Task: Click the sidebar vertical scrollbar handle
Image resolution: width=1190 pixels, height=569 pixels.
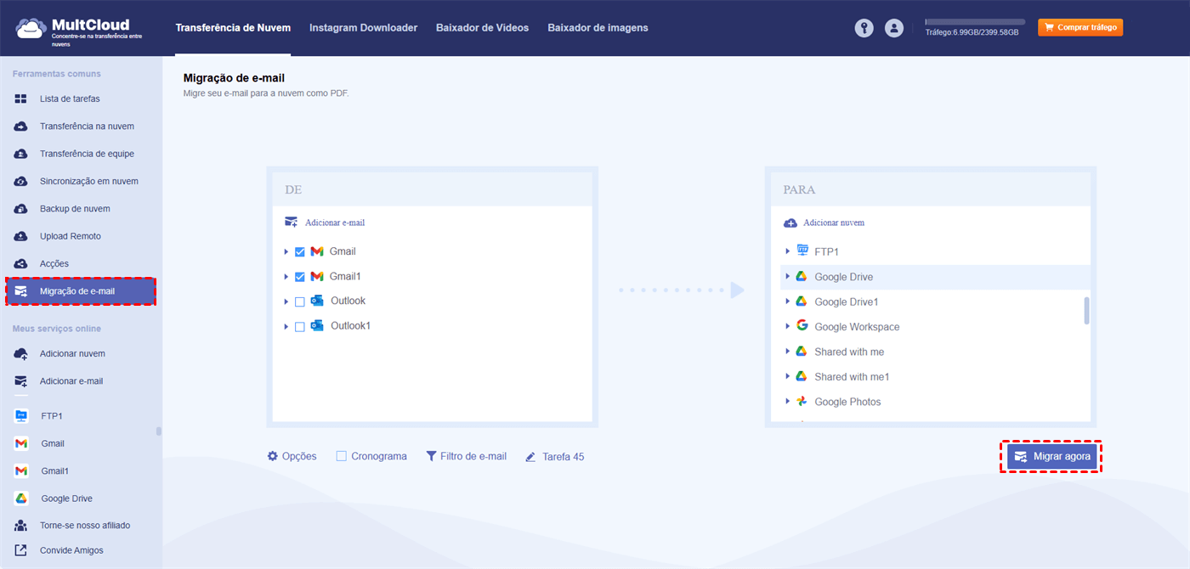Action: tap(159, 431)
